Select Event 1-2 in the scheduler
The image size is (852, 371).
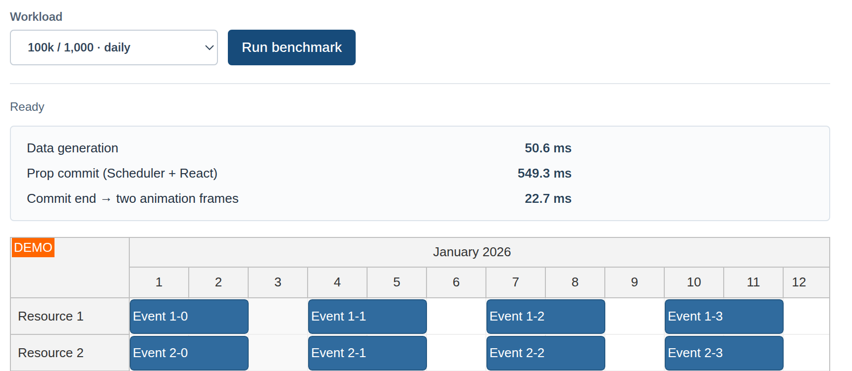point(546,317)
